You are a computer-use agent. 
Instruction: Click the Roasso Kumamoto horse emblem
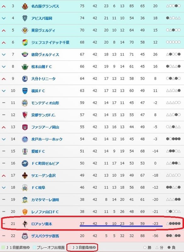click(25, 224)
